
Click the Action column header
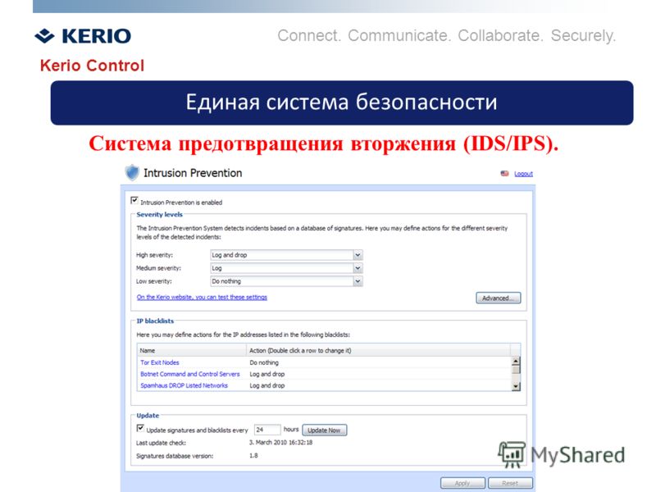[378, 351]
